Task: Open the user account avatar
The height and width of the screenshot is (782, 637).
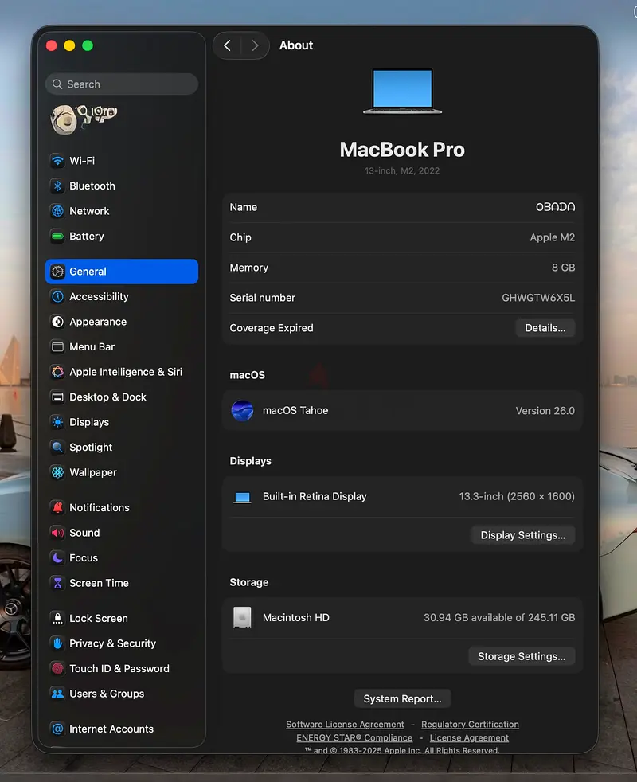Action: click(x=64, y=119)
